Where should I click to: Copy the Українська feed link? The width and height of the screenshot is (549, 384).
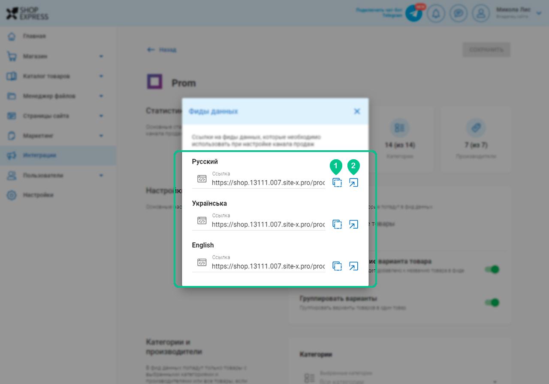coord(337,224)
